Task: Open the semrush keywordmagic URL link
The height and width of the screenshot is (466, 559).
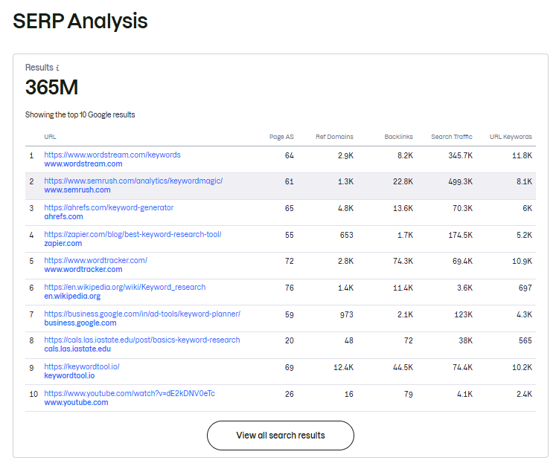Action: pyautogui.click(x=133, y=181)
